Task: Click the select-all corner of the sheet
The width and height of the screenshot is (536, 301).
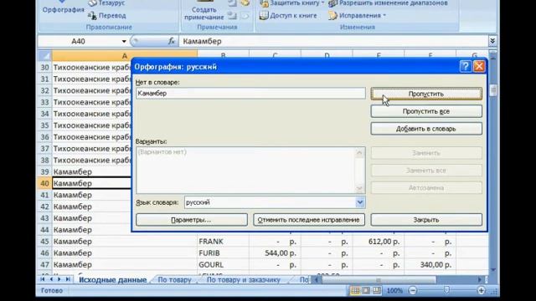Action: point(44,56)
